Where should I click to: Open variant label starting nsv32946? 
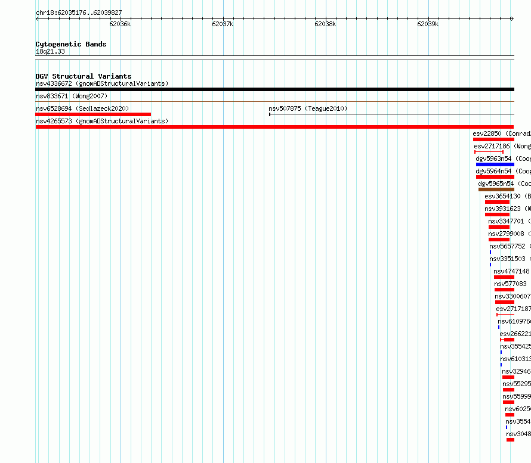click(x=517, y=371)
